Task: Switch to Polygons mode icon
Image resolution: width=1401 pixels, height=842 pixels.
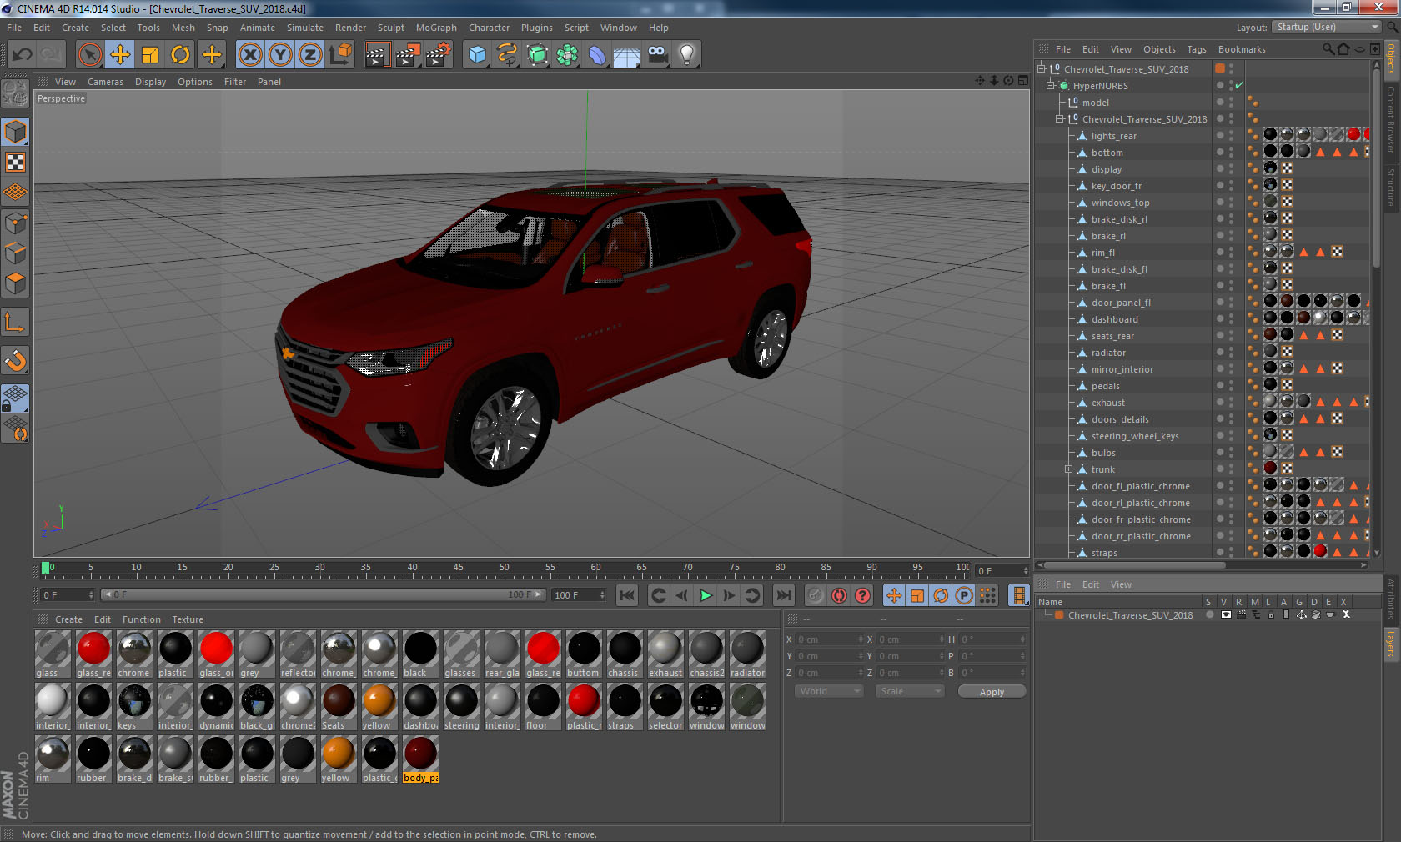Action: [16, 283]
